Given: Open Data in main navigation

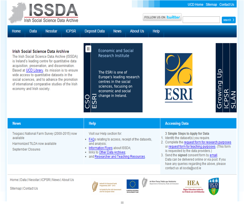Looking at the screenshot, I should pos(33,31).
